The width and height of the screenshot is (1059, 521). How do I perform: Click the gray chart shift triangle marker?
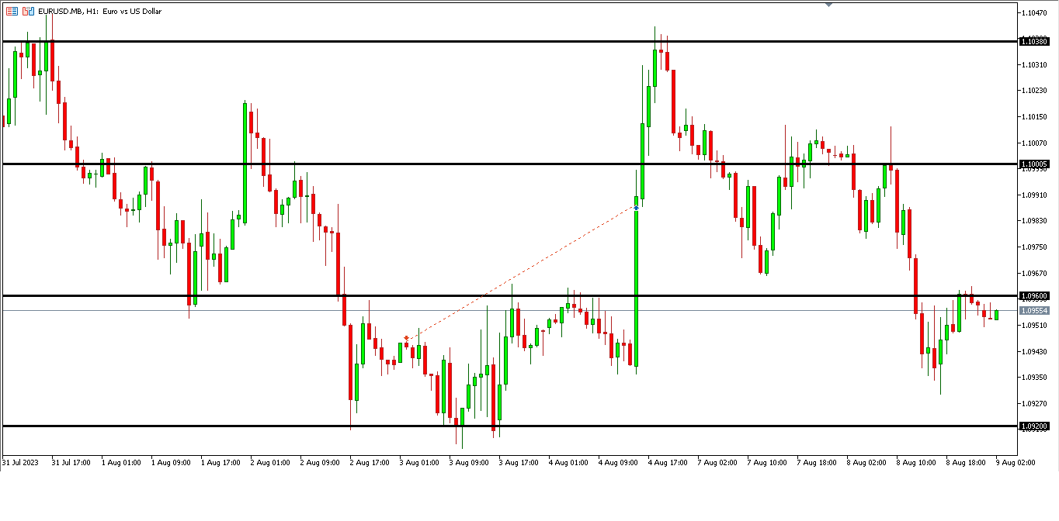[828, 4]
